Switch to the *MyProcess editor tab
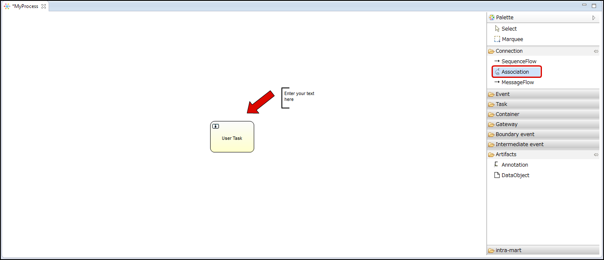Screen dimensions: 604x260 pos(25,6)
